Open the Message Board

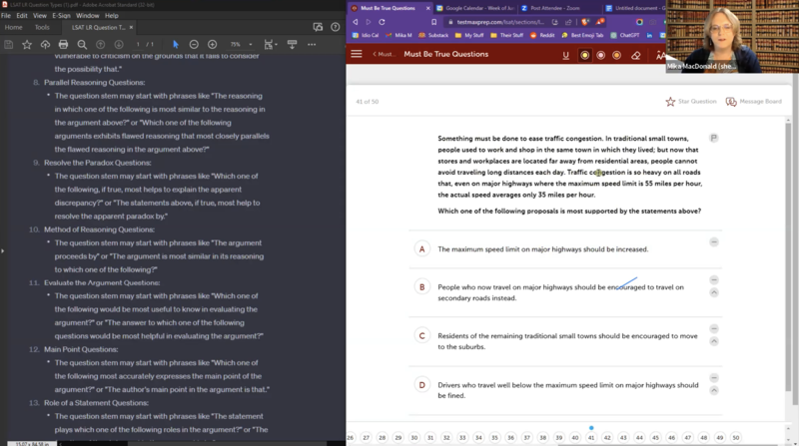click(754, 102)
